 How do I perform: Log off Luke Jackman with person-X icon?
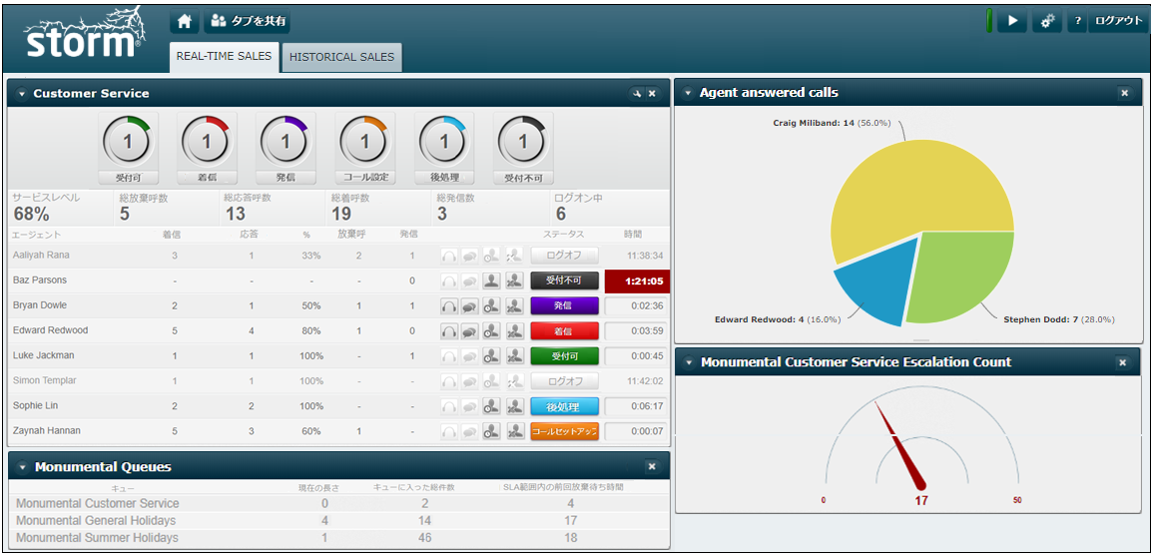(515, 355)
